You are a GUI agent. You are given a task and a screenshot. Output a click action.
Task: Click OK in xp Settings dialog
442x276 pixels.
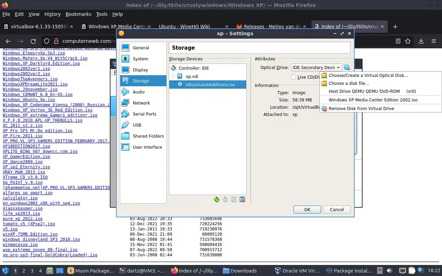(307, 209)
